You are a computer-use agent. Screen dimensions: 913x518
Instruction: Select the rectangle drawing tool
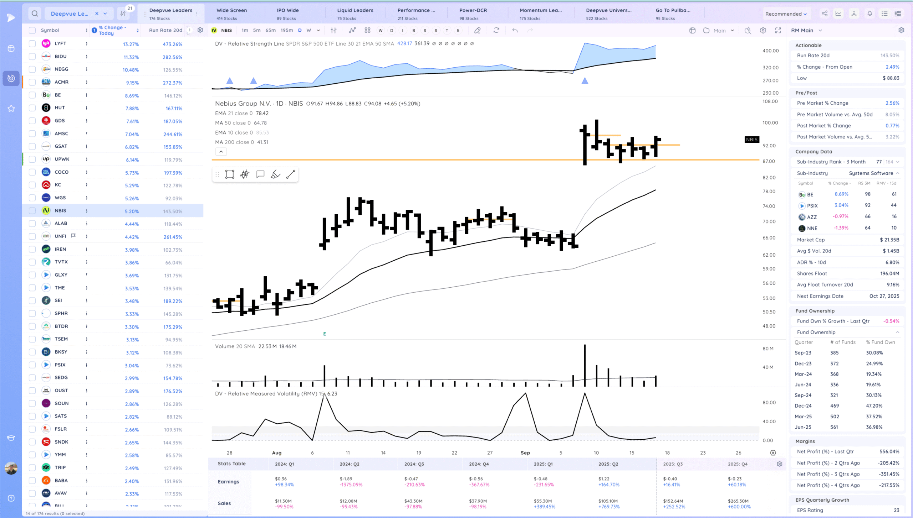coord(230,174)
